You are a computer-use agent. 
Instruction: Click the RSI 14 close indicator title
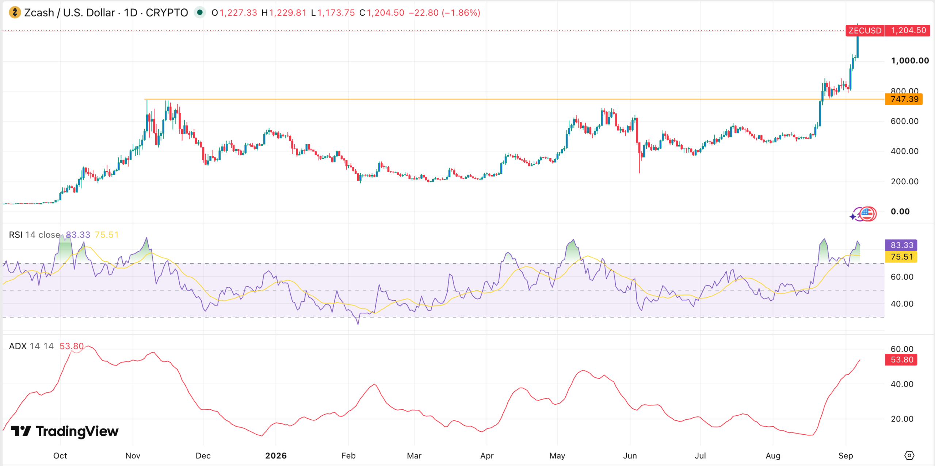tap(34, 235)
